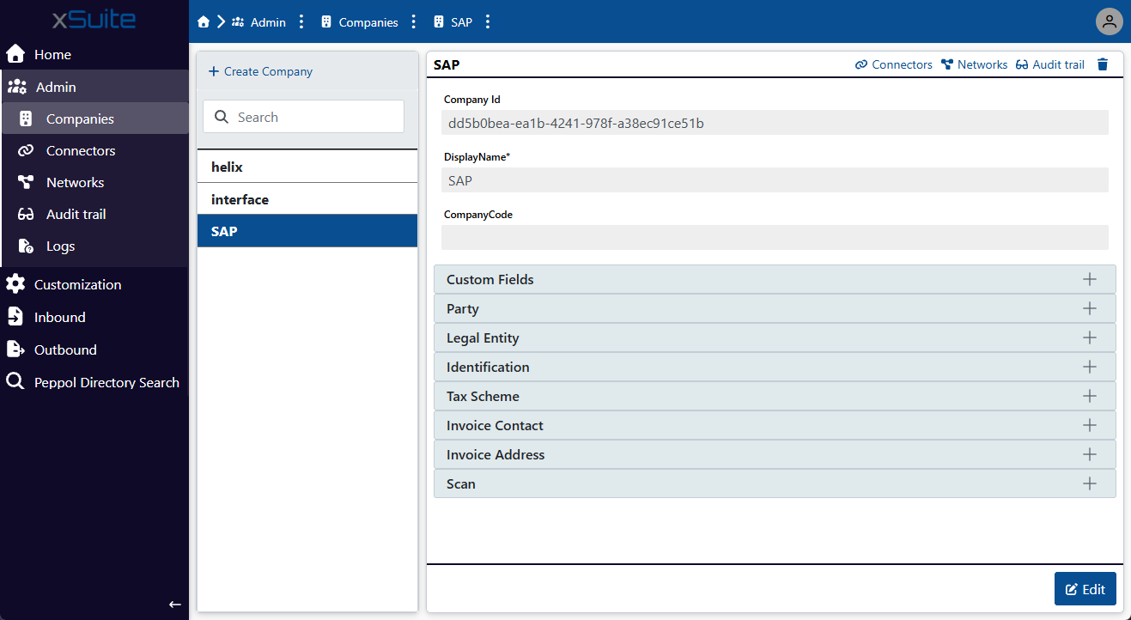Click the Edit button
The height and width of the screenshot is (620, 1131).
tap(1085, 589)
